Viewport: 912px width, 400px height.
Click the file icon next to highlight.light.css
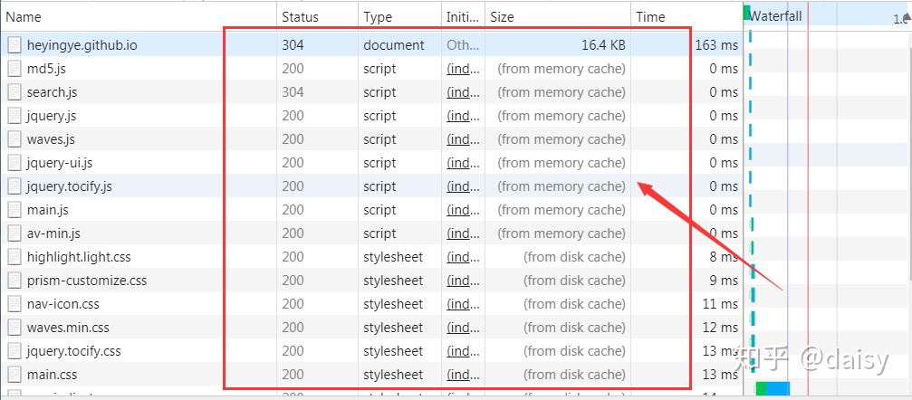coord(14,257)
